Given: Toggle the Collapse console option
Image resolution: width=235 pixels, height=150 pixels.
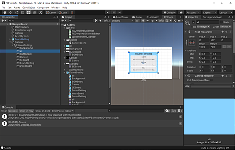Looking at the screenshot, I should point(13,111).
